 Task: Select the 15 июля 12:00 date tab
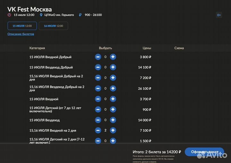tap(22, 26)
